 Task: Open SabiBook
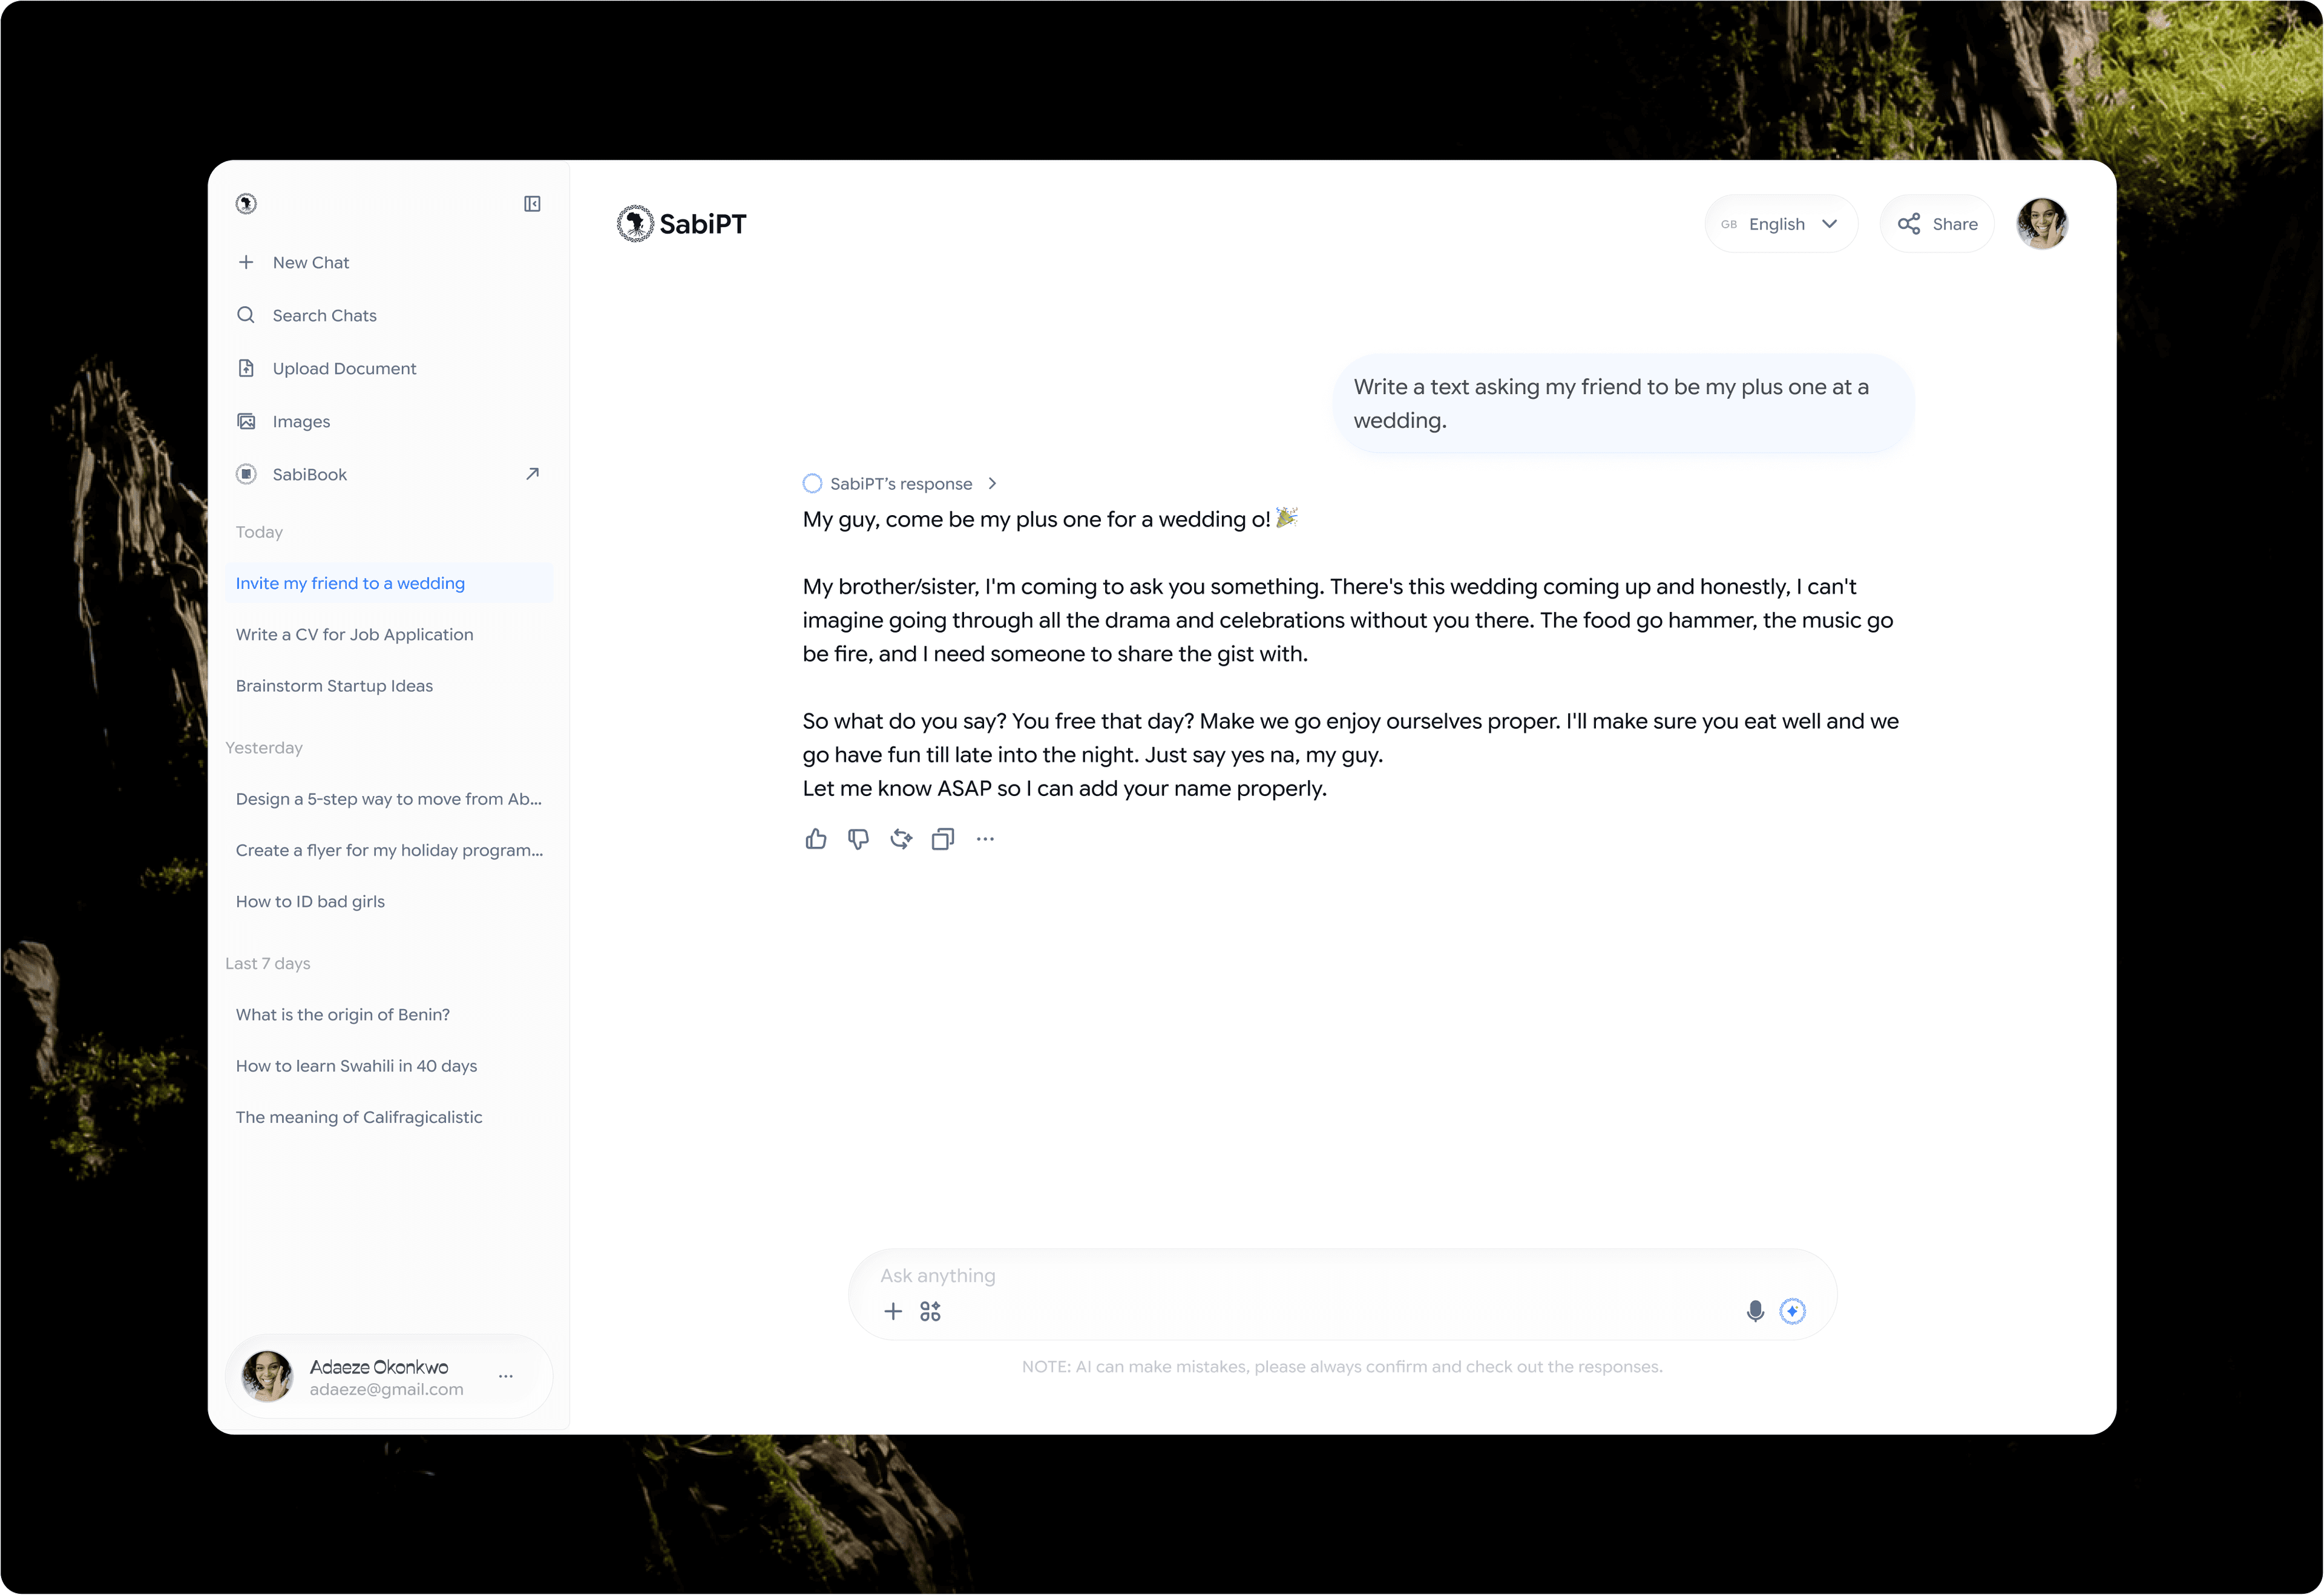[x=389, y=474]
